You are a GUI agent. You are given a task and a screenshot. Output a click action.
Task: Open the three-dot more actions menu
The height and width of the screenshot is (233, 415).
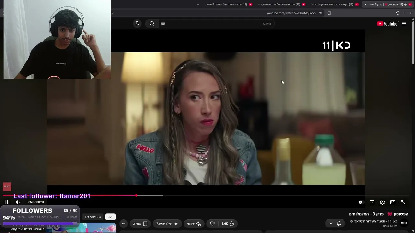pyautogui.click(x=124, y=224)
